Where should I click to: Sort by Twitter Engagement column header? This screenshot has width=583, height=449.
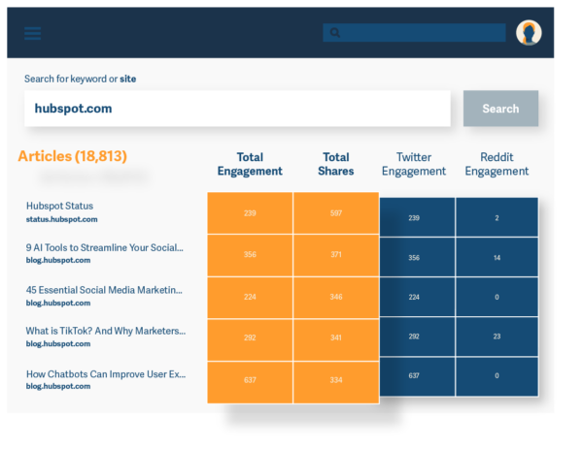[x=414, y=164]
